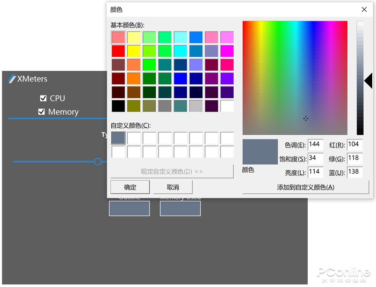This screenshot has width=376, height=287.
Task: Click the 绿(G) green value field
Action: coord(355,158)
